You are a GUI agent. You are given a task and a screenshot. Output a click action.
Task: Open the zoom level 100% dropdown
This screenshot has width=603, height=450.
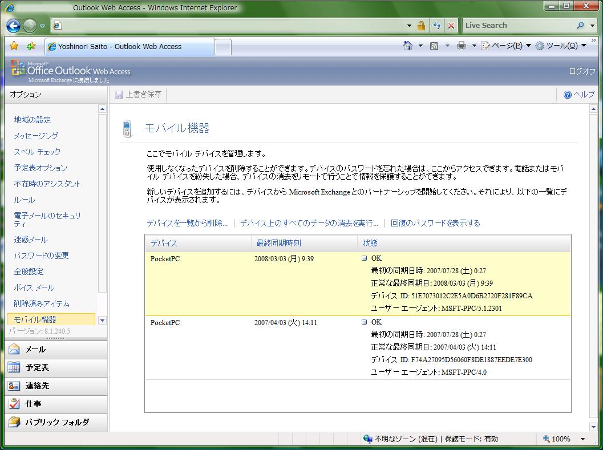pyautogui.click(x=582, y=439)
